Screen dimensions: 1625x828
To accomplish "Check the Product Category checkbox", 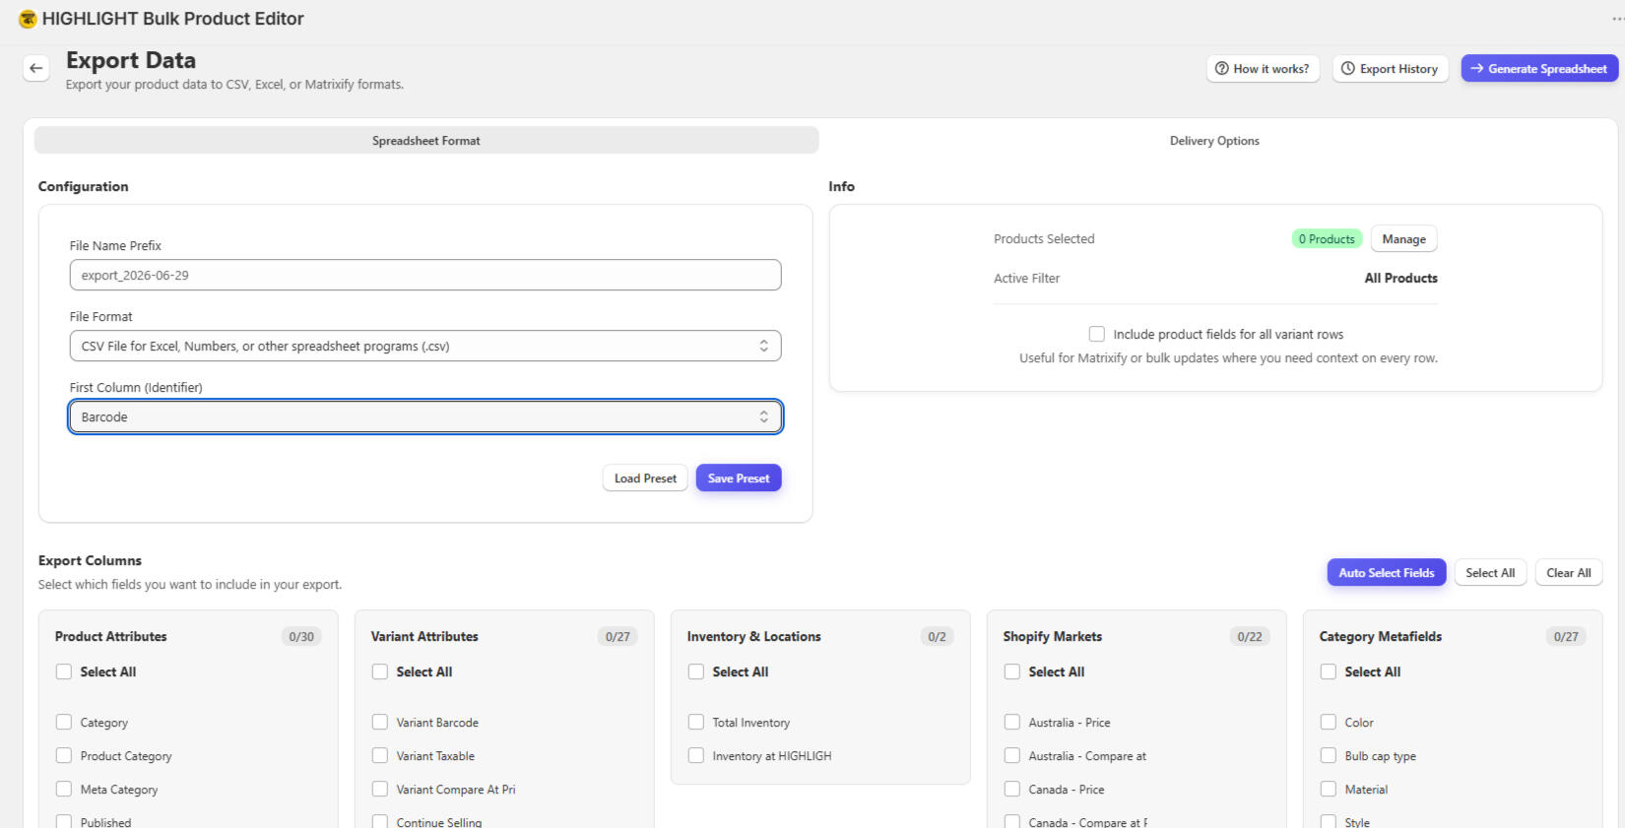I will [x=64, y=755].
